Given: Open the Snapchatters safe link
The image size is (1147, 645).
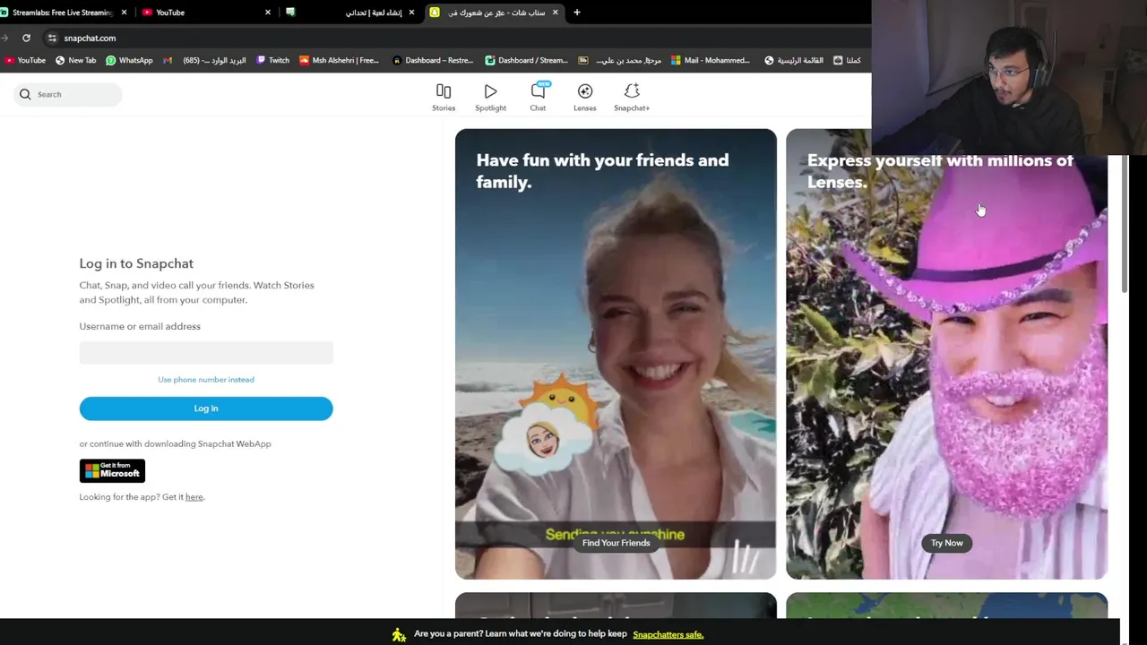Looking at the screenshot, I should point(668,634).
